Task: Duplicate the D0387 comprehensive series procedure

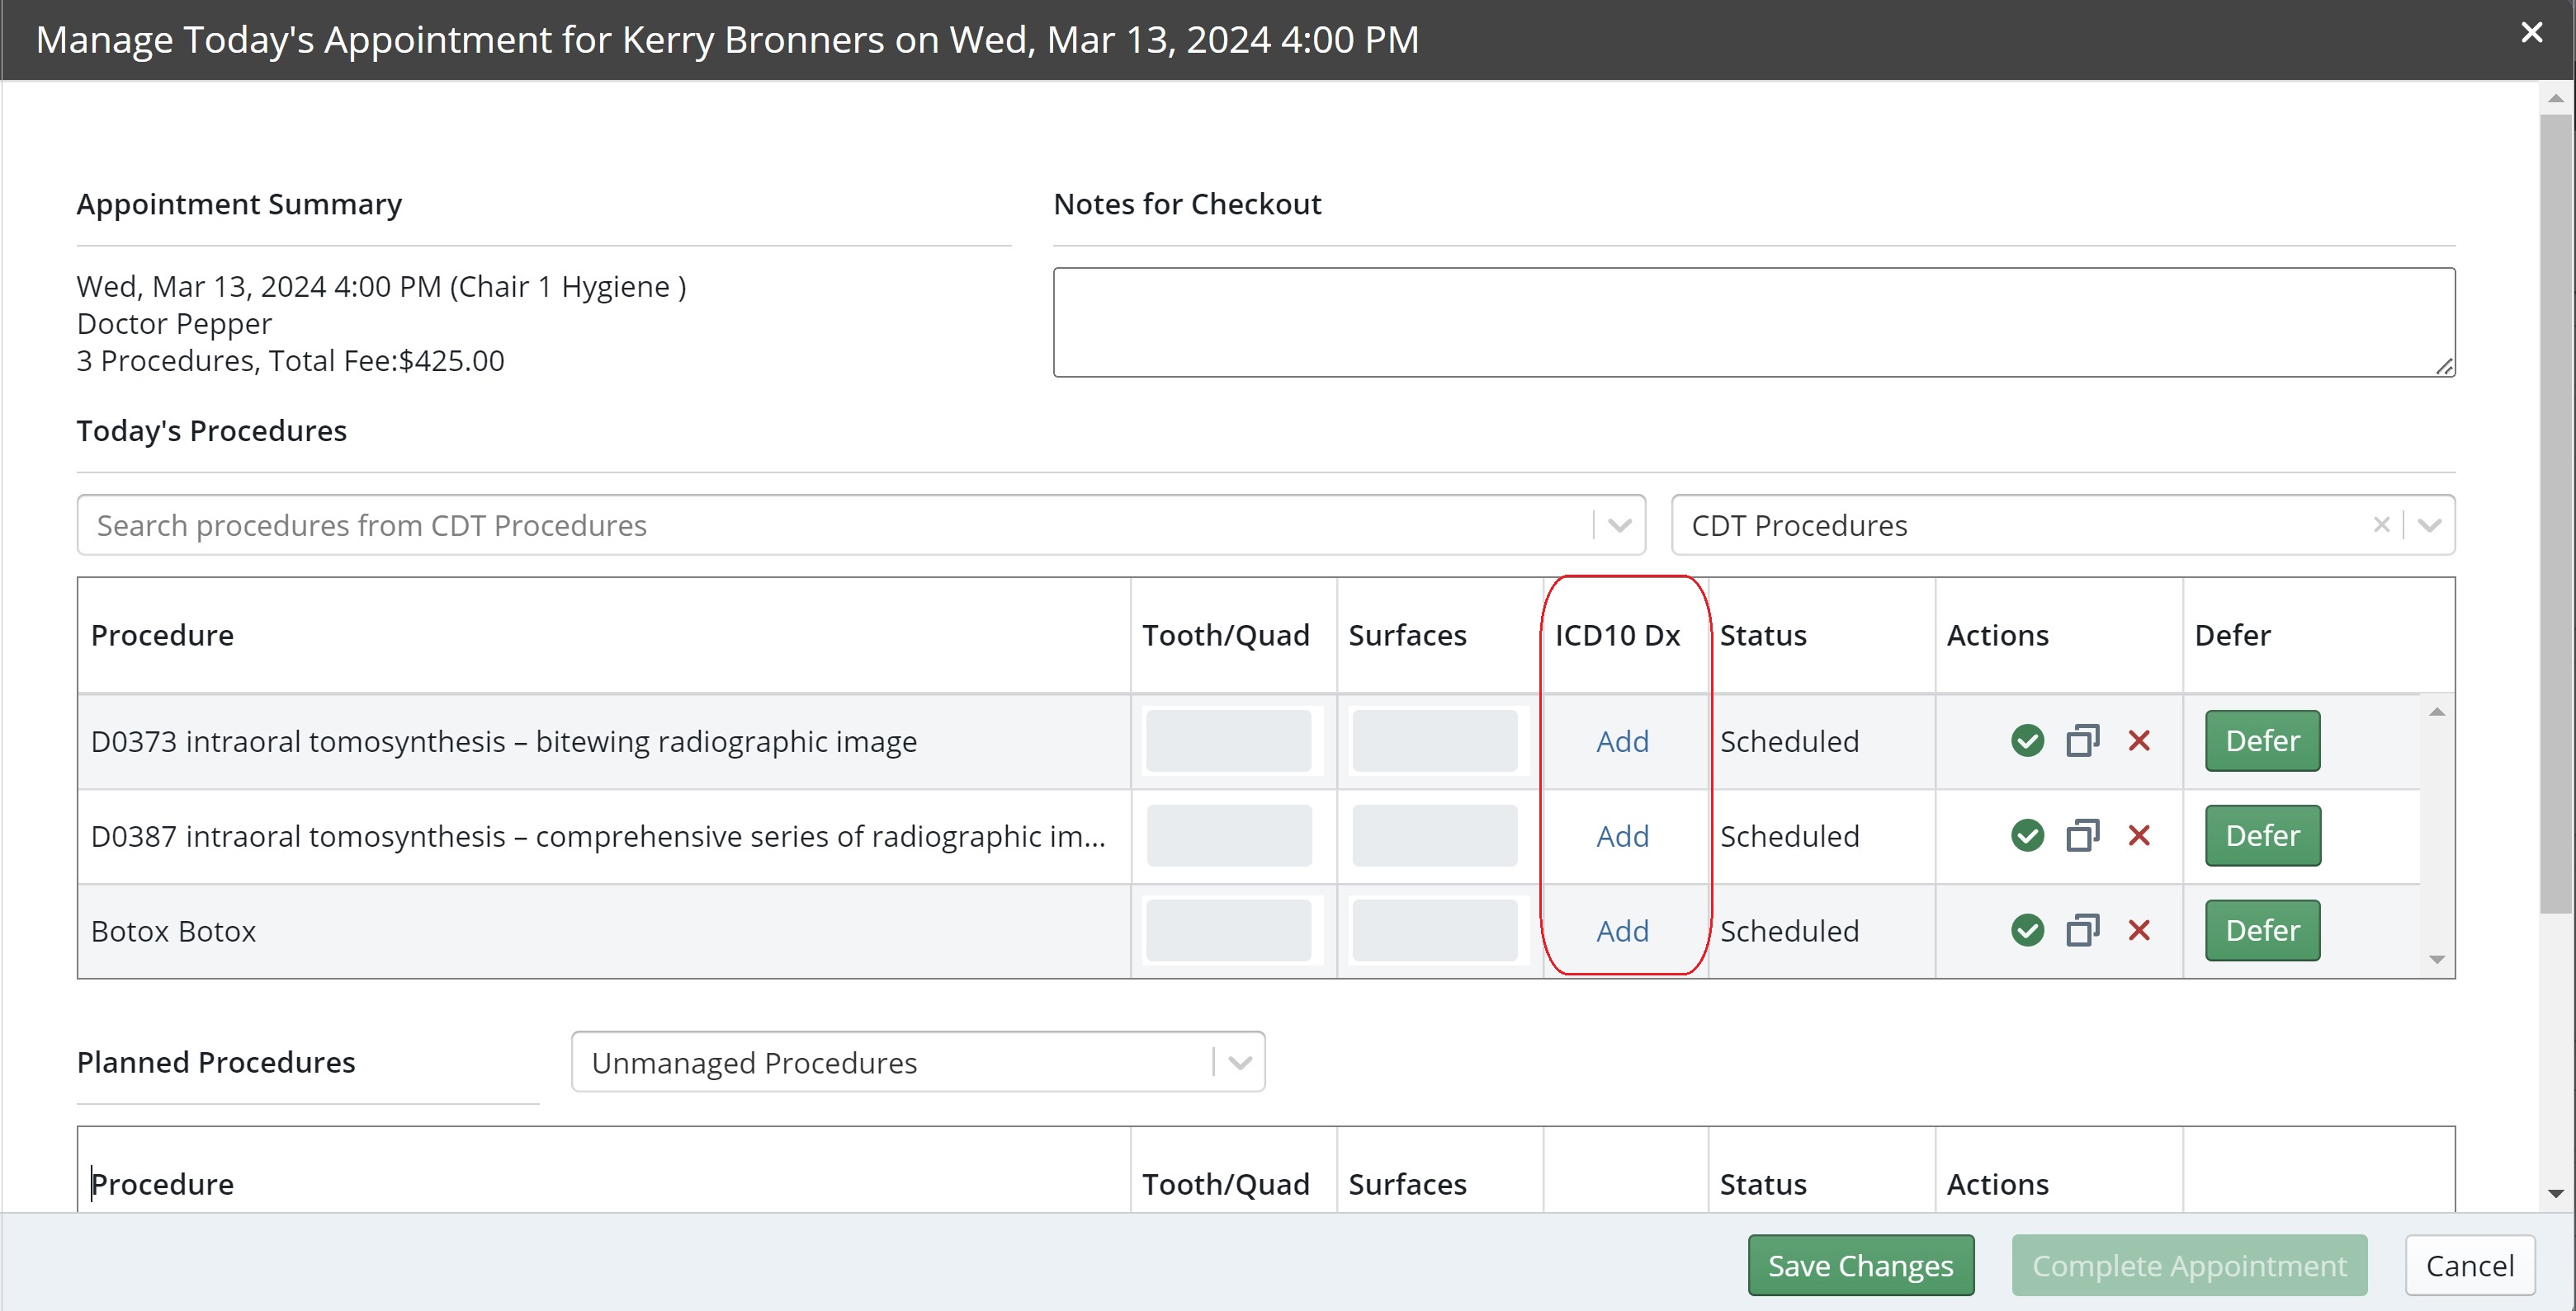Action: (x=2083, y=835)
